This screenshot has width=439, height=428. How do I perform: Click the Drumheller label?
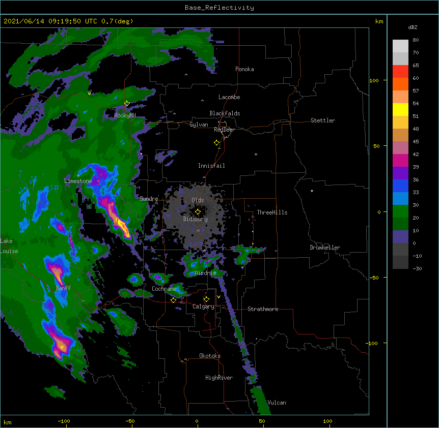click(325, 248)
